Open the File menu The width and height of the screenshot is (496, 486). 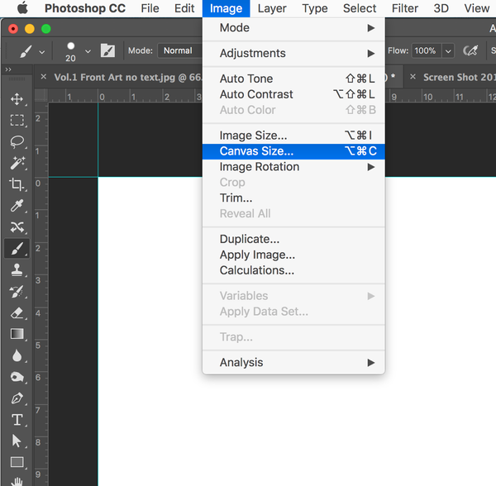coord(150,8)
